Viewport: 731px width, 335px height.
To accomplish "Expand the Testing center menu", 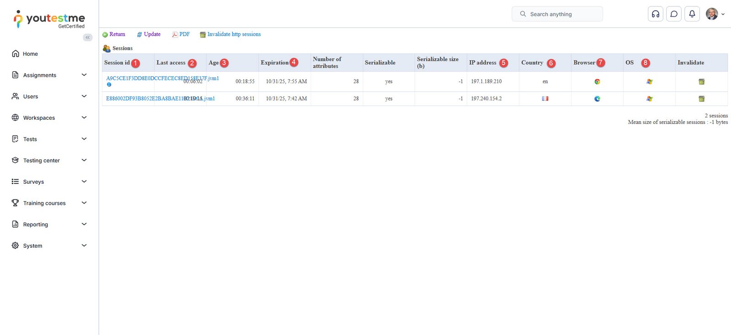I will (49, 160).
